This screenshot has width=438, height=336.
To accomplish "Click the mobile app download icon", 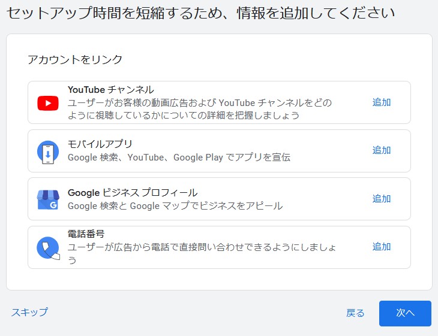I will pos(48,152).
